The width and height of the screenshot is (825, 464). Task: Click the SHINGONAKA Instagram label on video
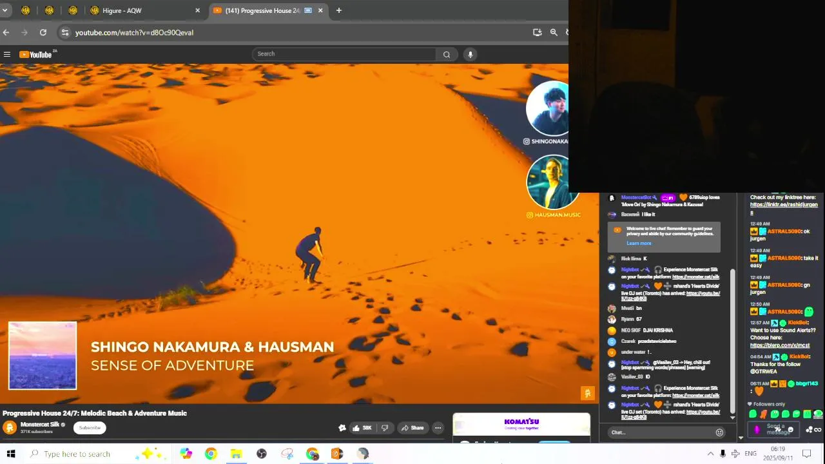pyautogui.click(x=546, y=141)
